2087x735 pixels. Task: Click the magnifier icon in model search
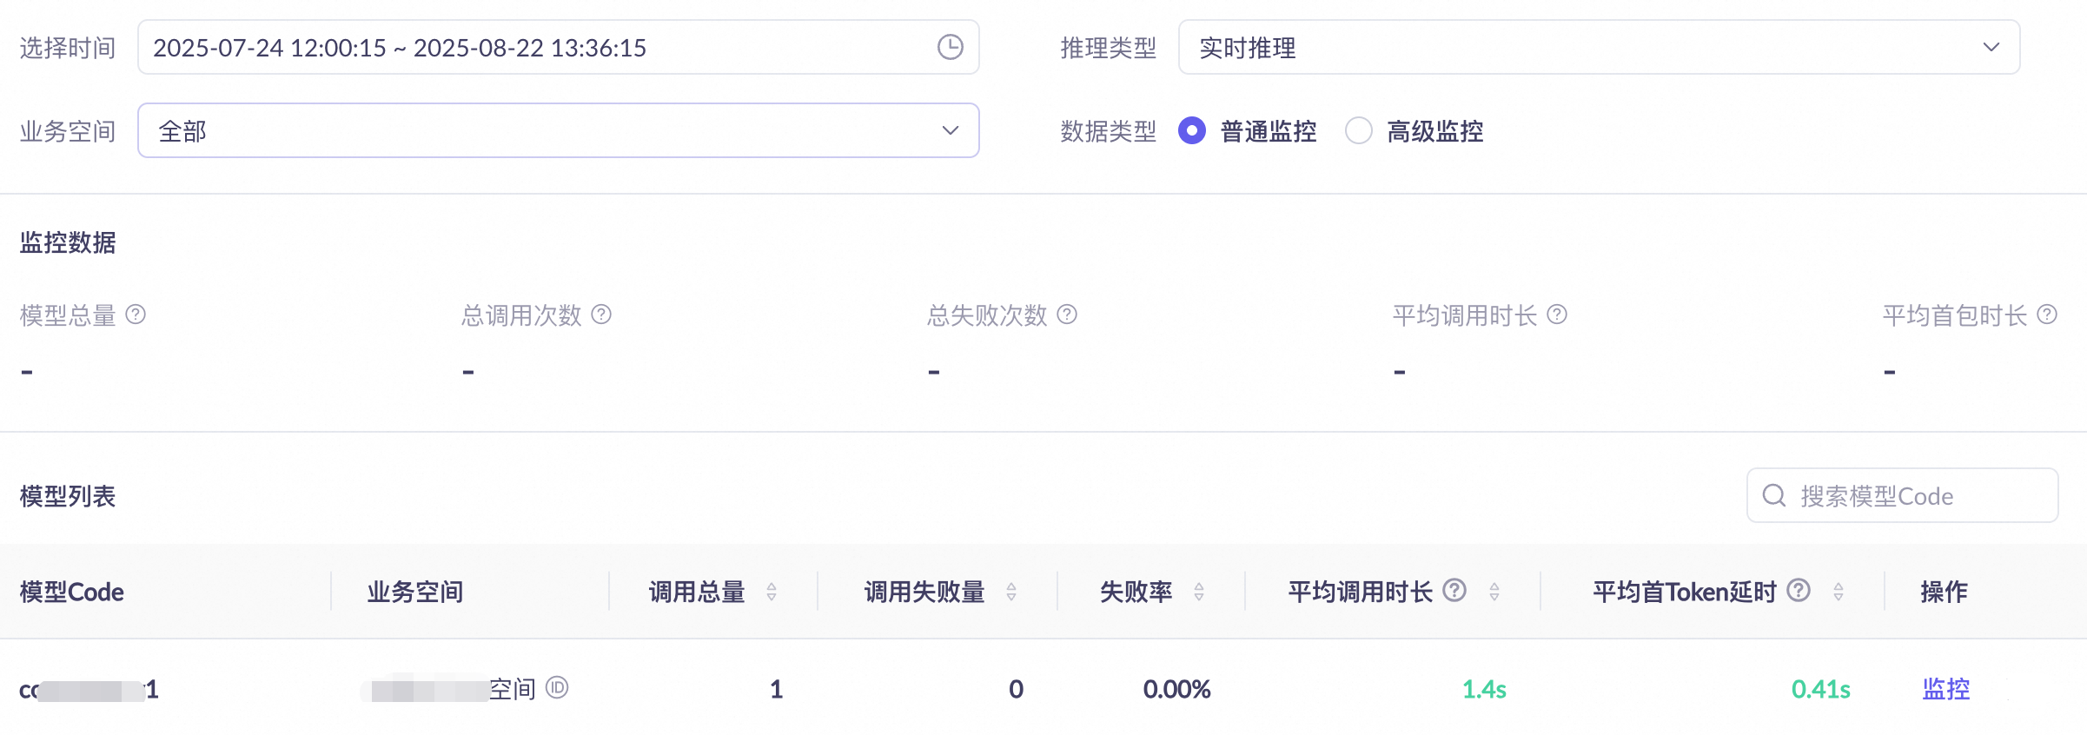pos(1773,495)
